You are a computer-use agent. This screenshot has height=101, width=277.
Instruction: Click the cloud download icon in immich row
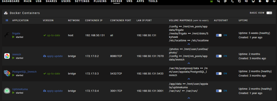[x=45, y=56]
